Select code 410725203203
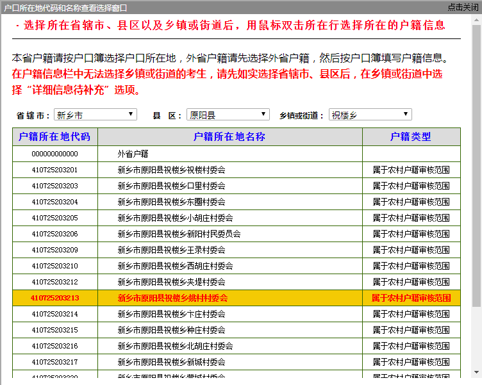This screenshot has height=385, width=482. (x=55, y=186)
